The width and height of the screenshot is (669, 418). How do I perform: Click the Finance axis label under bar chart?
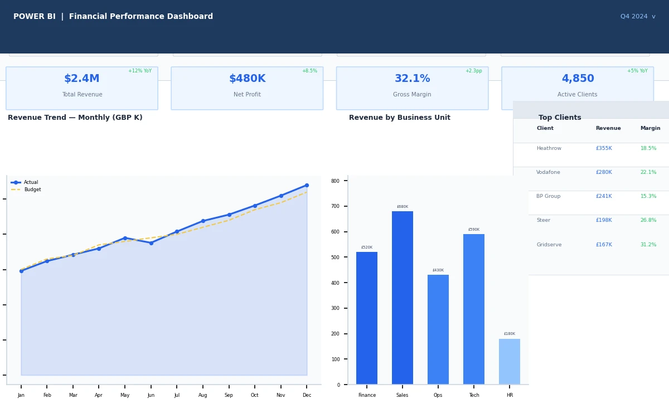(367, 395)
